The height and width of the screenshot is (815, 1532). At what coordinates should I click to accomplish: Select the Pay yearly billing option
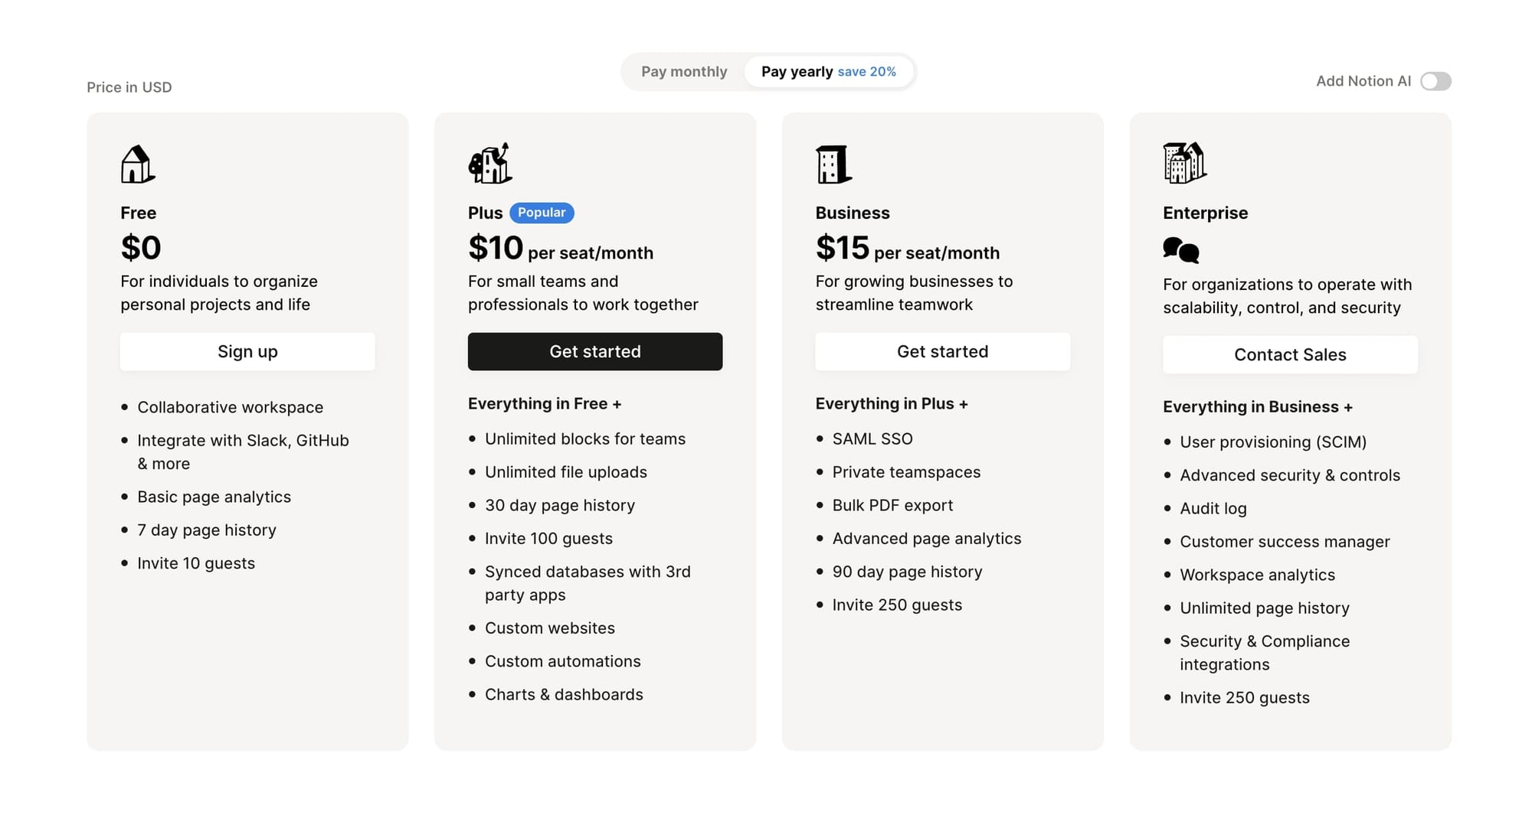click(797, 72)
